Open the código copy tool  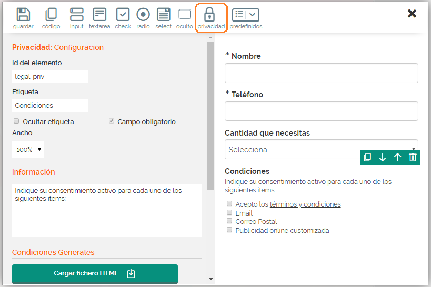click(51, 15)
